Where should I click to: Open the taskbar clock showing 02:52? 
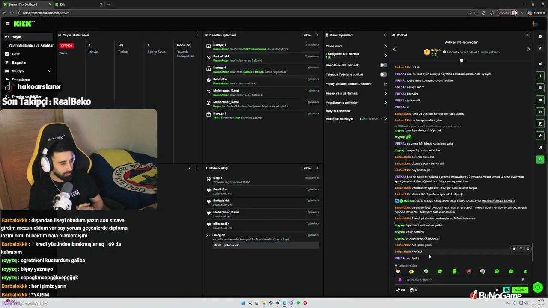pyautogui.click(x=538, y=303)
